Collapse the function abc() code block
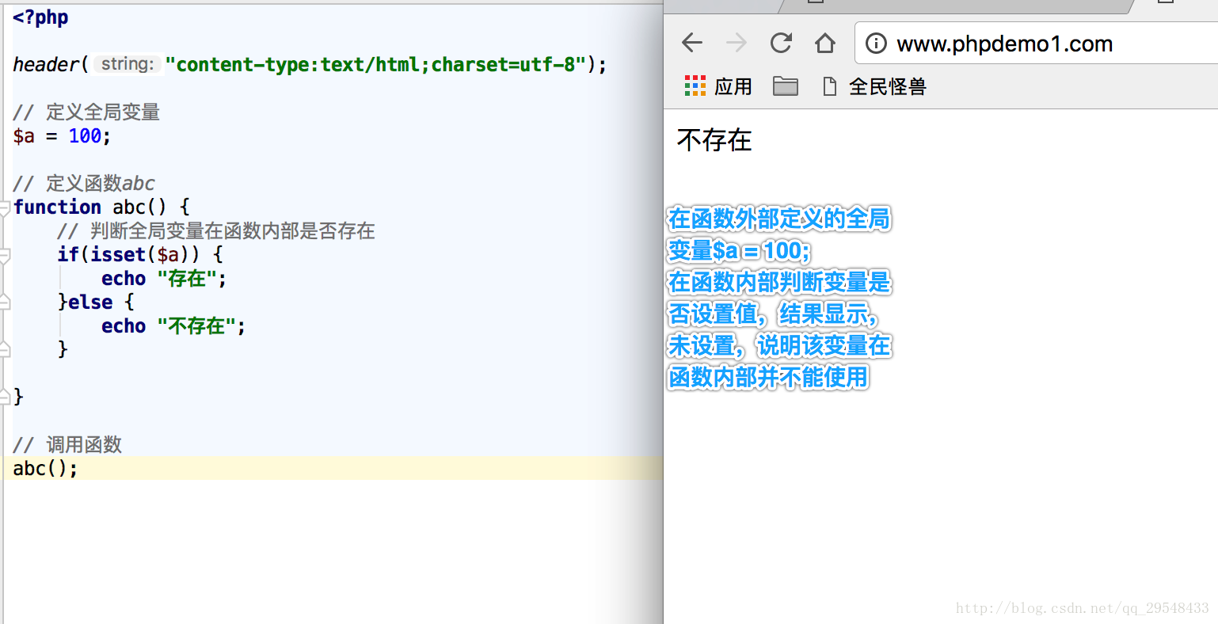This screenshot has width=1218, height=624. click(4, 208)
